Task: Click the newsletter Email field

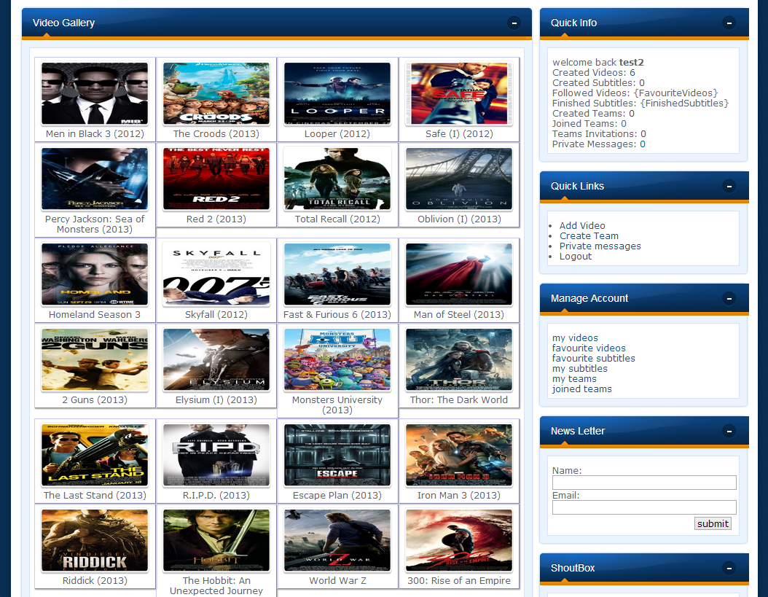Action: (x=643, y=507)
